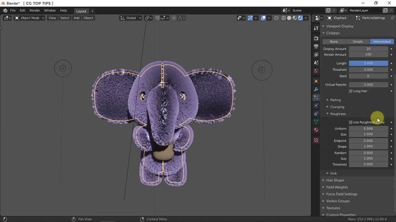This screenshot has height=222, width=396.
Task: Open the World properties tab
Action: [x=316, y=71]
